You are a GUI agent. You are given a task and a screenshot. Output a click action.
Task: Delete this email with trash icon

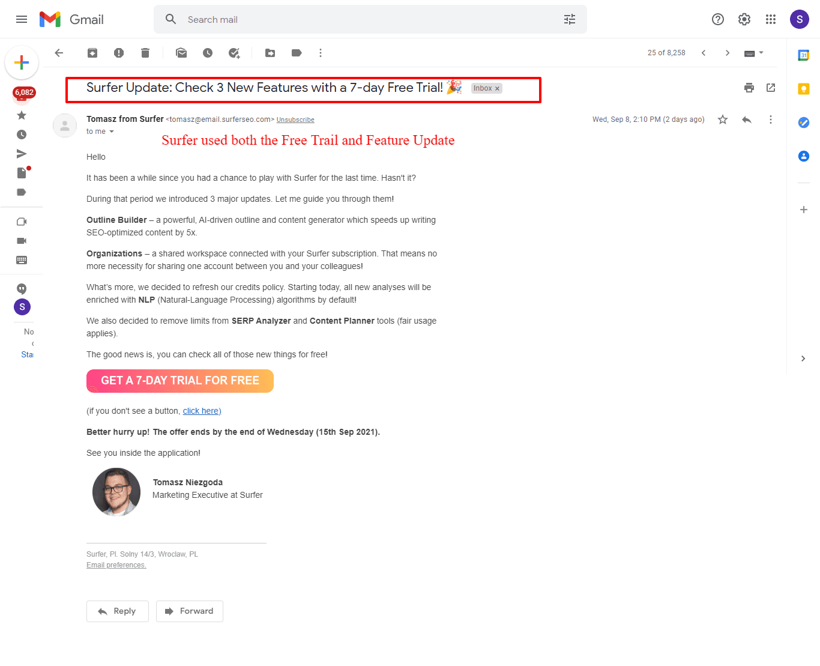click(x=145, y=53)
